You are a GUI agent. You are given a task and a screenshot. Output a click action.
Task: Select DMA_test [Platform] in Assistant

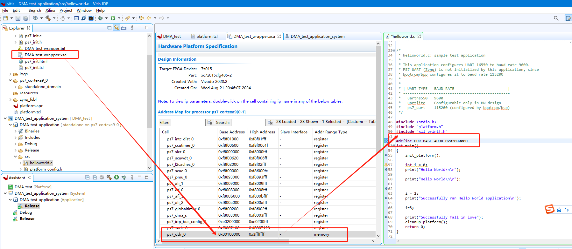pos(33,187)
